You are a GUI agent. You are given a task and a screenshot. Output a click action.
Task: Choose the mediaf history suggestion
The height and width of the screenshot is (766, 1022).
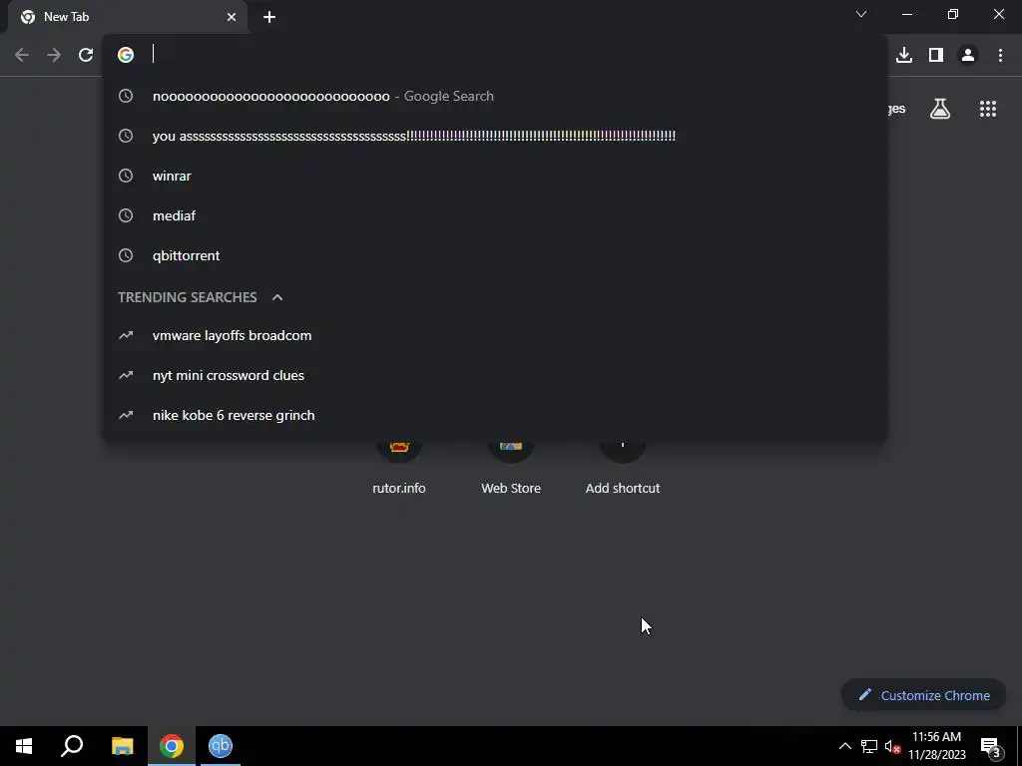[x=495, y=215]
